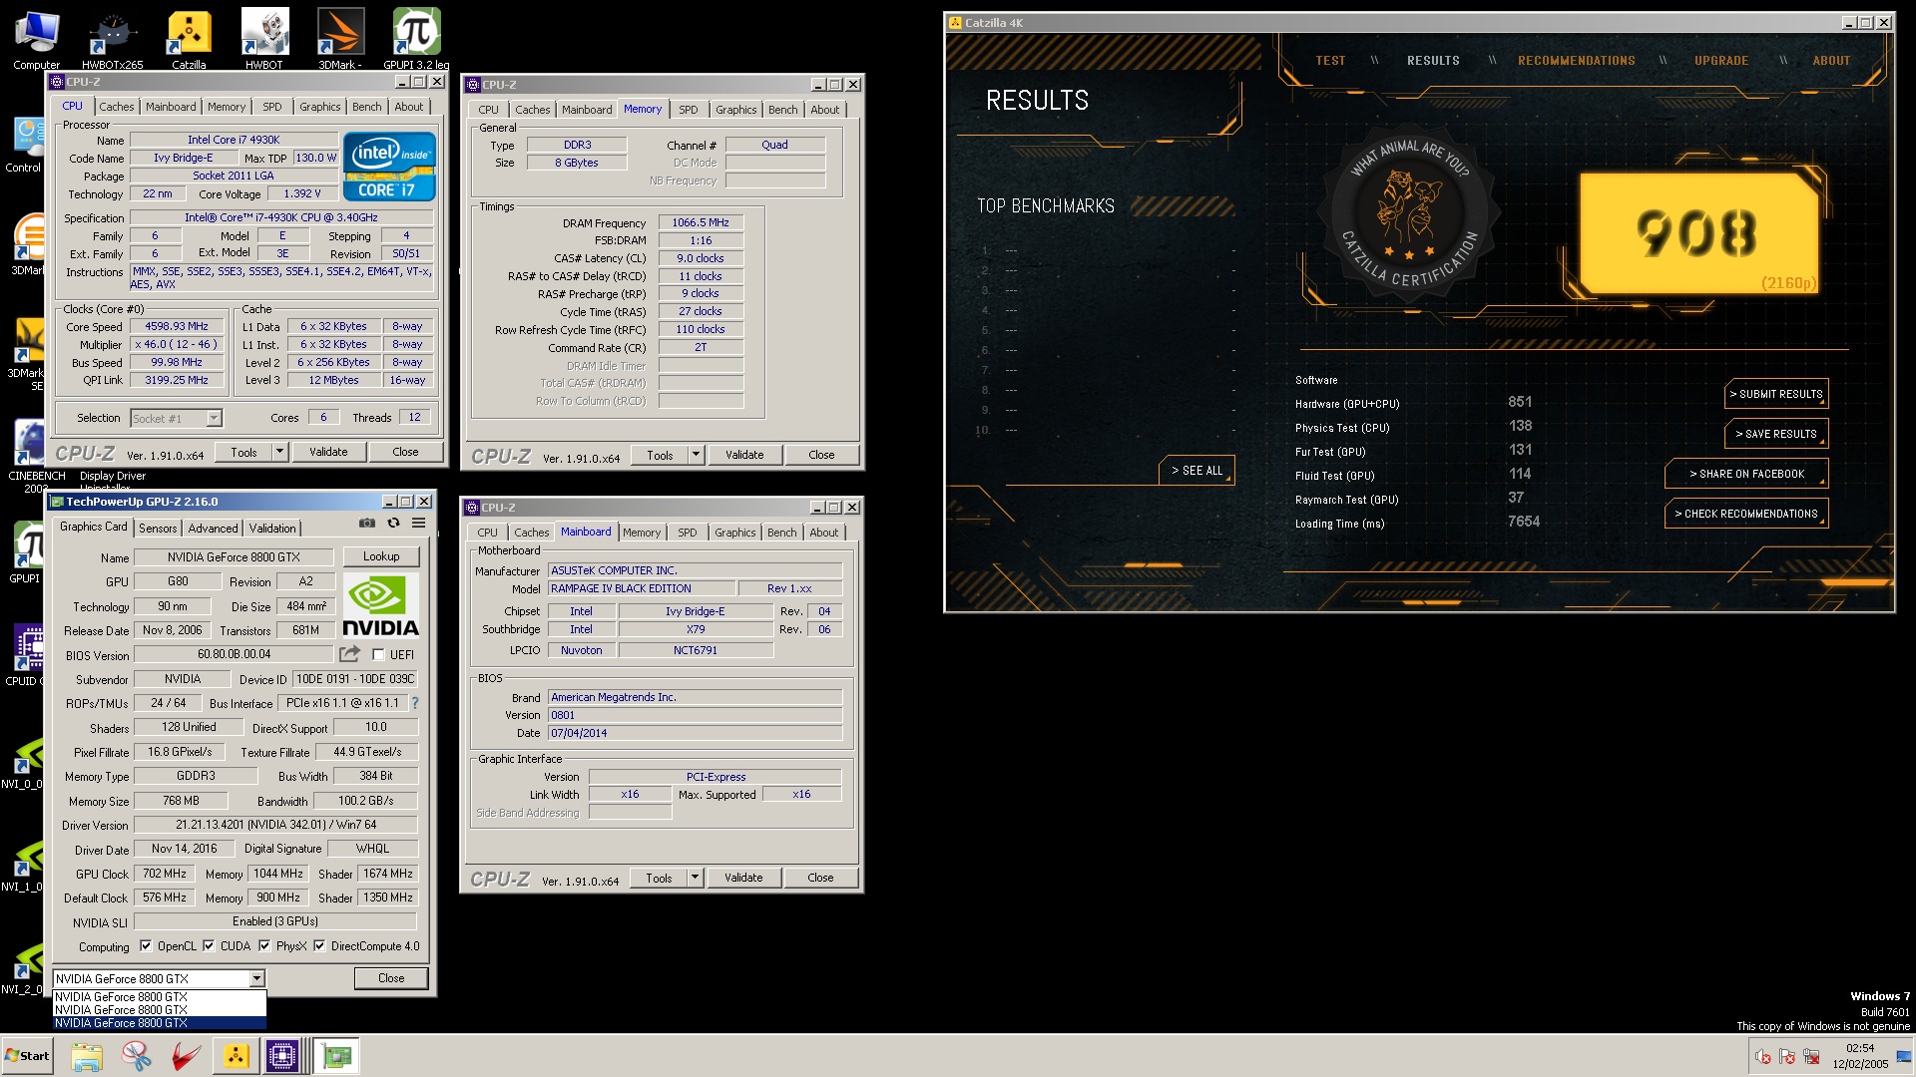The width and height of the screenshot is (1916, 1077).
Task: Toggle the CUDA checkbox
Action: click(x=209, y=946)
